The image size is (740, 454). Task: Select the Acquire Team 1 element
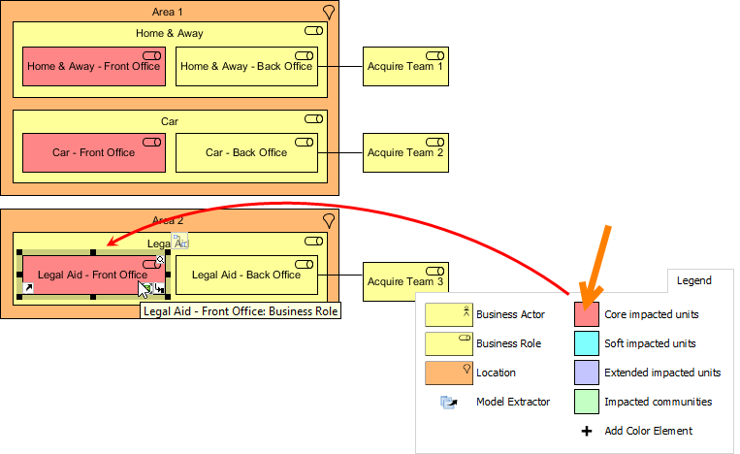(x=405, y=67)
